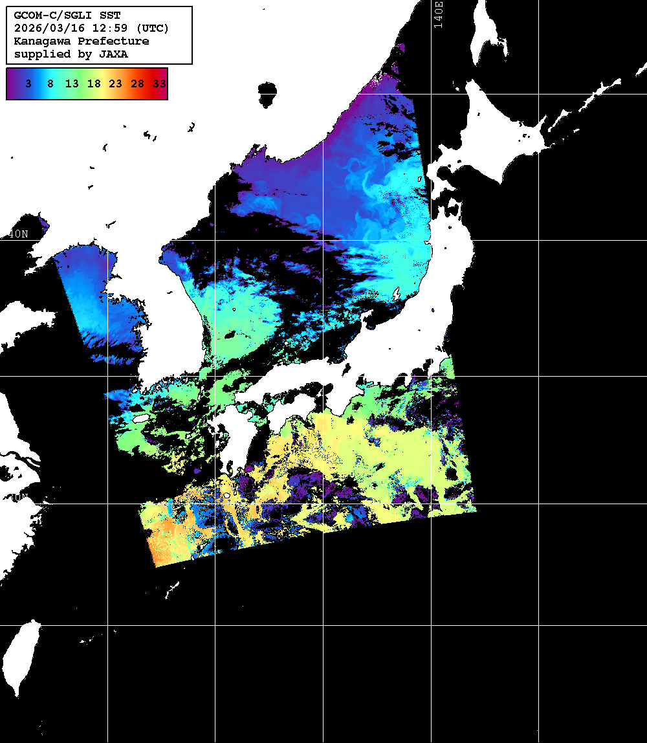Click the purple 3 value on color scale

[x=28, y=83]
